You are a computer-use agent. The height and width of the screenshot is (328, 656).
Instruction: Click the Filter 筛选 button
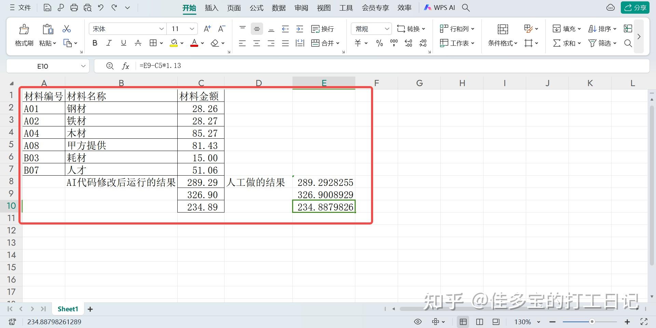click(x=602, y=43)
